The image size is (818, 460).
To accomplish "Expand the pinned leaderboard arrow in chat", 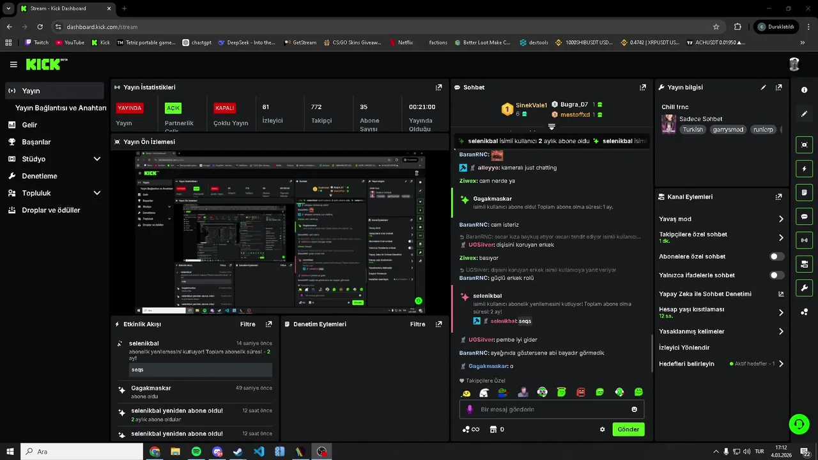I will pos(552,126).
